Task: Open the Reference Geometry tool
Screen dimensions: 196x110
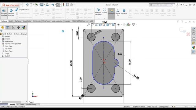Action: click(x=98, y=12)
